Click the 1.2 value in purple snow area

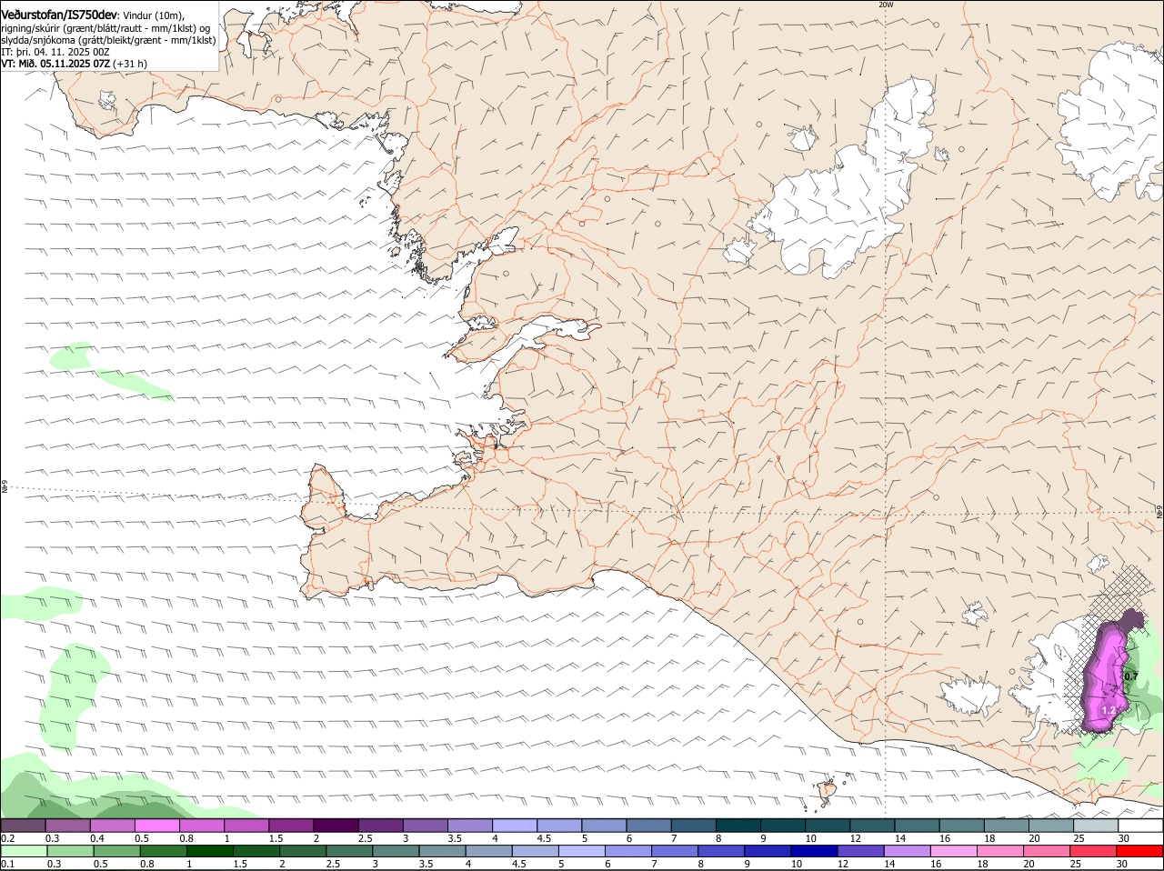click(1109, 710)
